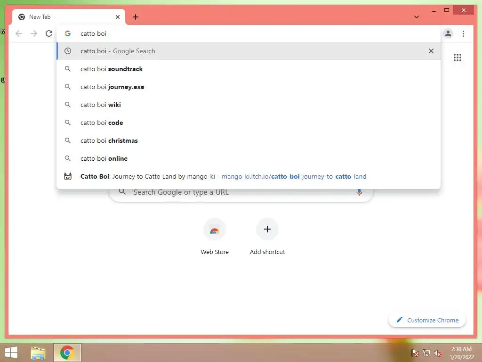Screen dimensions: 482x362
Task: Click the cat favicon of the Catto Boi result
Action: pos(68,176)
